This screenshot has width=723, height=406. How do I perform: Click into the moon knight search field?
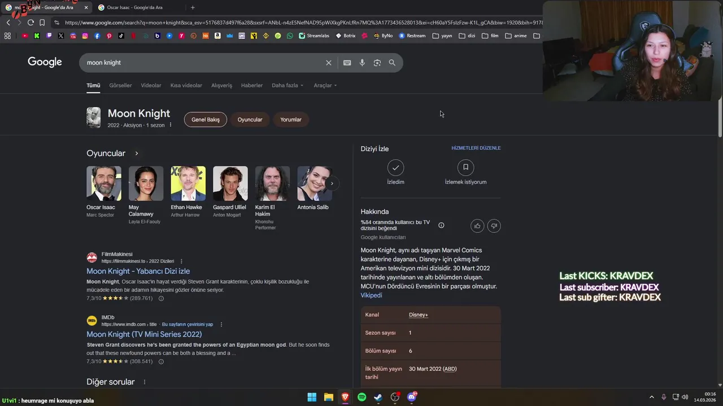click(203, 63)
